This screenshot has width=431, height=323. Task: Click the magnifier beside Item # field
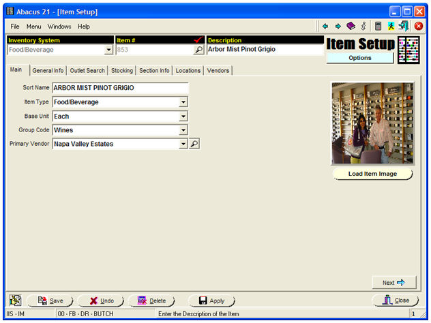[198, 50]
